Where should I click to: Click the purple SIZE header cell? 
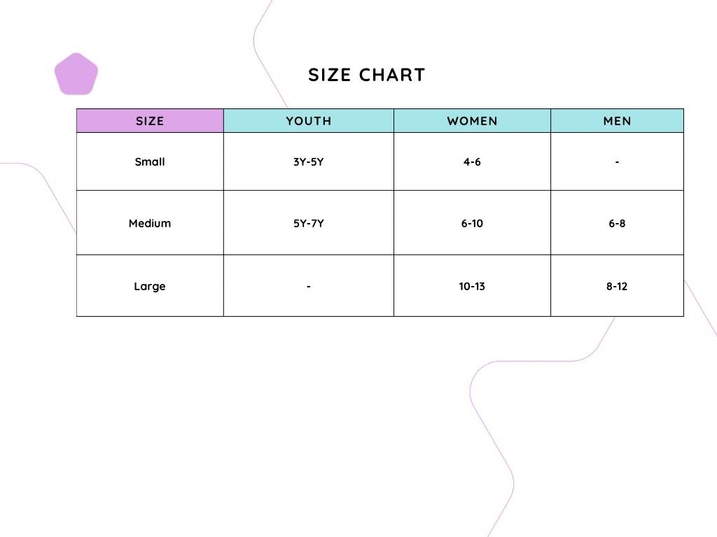[150, 121]
